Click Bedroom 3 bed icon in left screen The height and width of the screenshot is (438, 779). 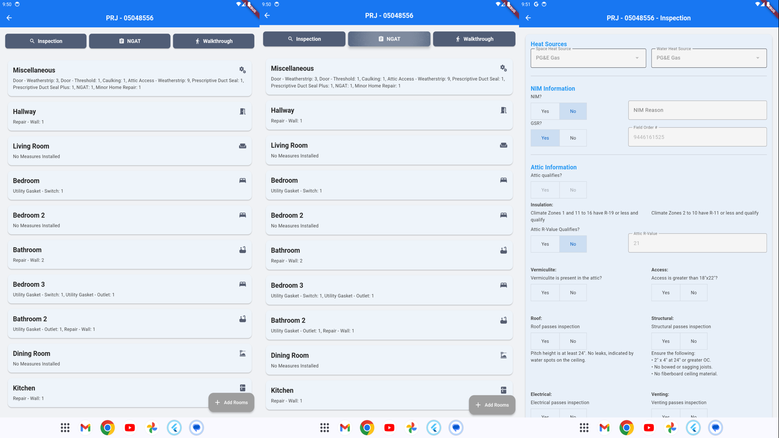(243, 284)
